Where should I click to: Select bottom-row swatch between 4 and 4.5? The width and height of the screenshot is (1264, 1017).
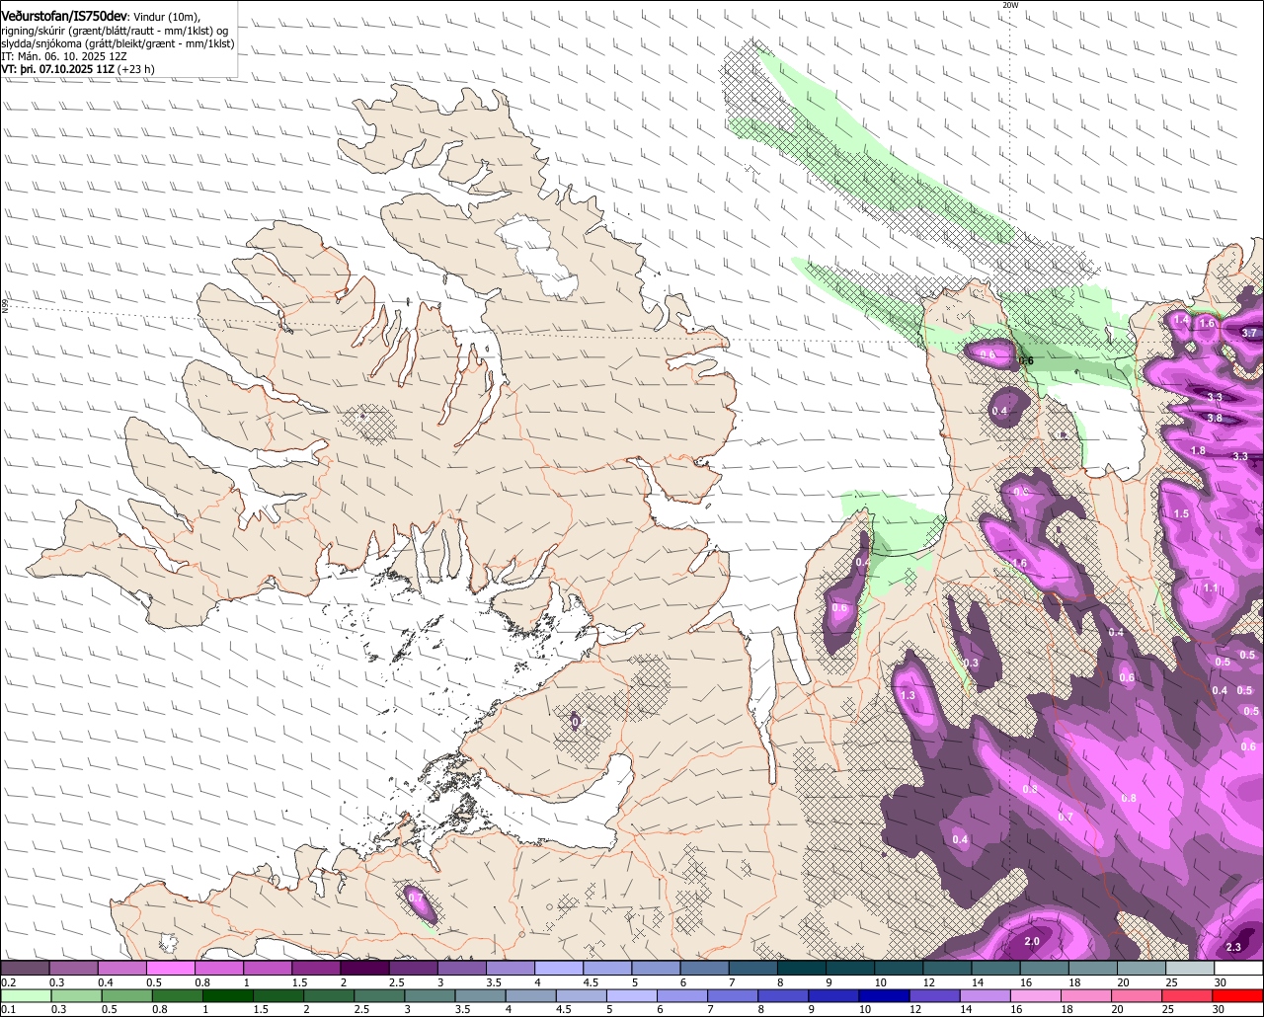[x=531, y=995]
